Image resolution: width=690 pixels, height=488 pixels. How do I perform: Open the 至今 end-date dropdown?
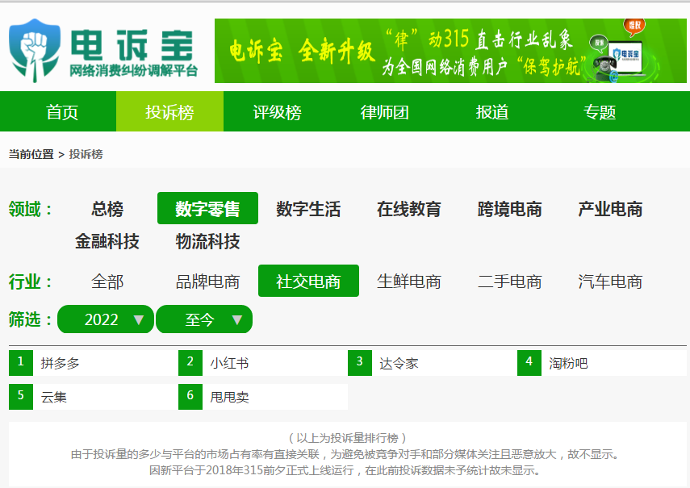[x=204, y=319]
